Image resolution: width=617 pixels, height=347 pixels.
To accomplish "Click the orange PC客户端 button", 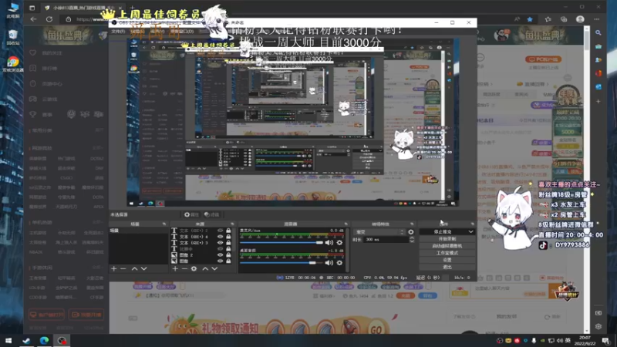I will click(544, 59).
